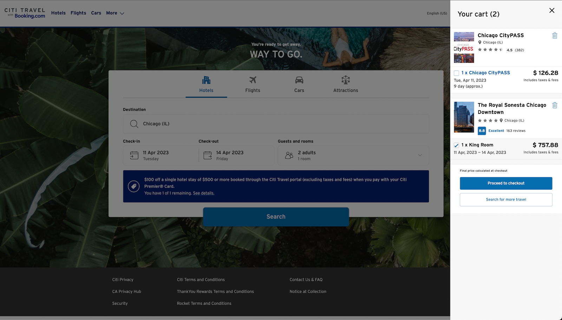Click the Chicago (IL) destination field
This screenshot has height=320, width=562.
click(276, 124)
